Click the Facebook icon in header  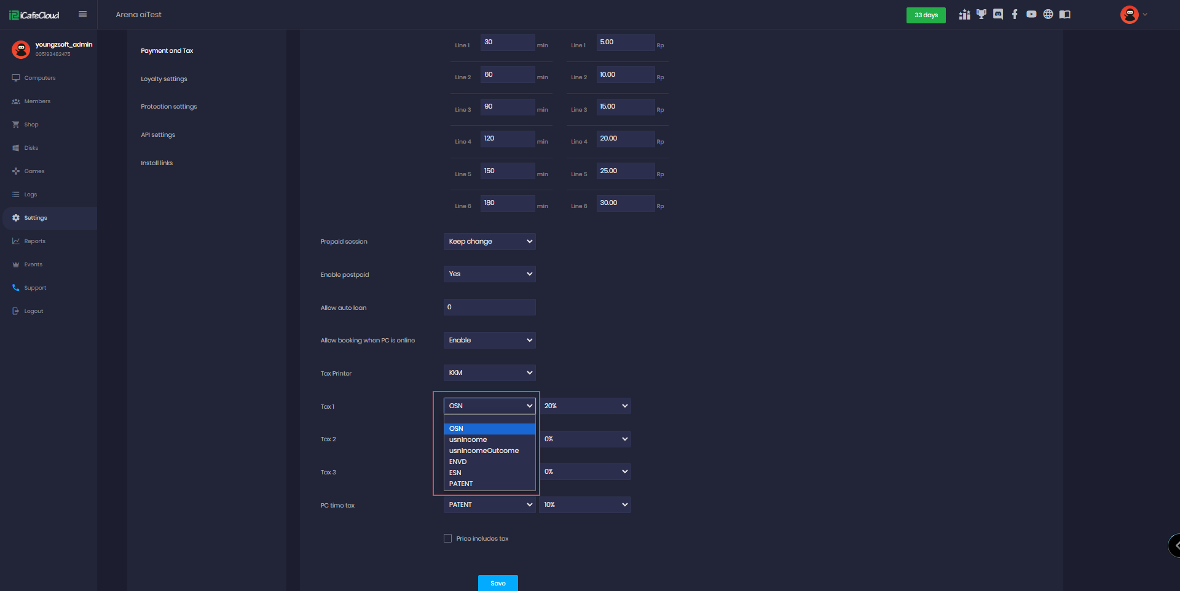(1015, 15)
